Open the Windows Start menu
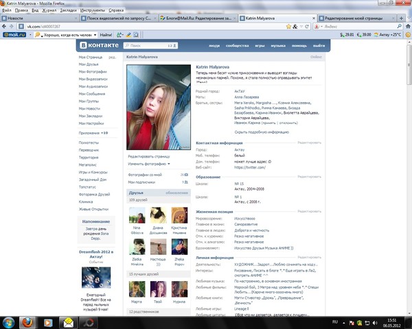 (x=9, y=322)
